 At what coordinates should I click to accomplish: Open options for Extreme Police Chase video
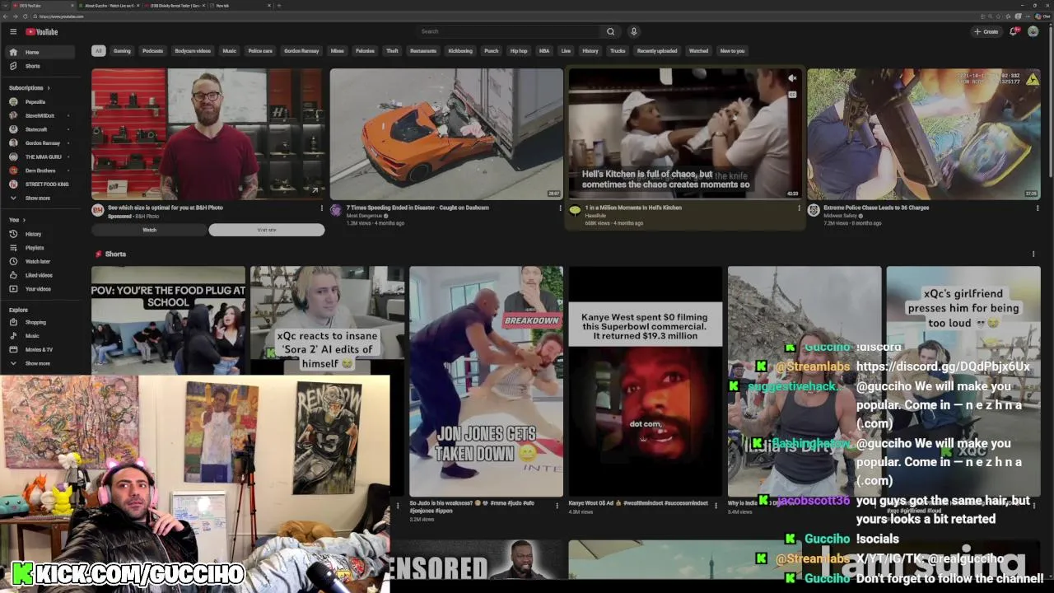click(x=1037, y=208)
